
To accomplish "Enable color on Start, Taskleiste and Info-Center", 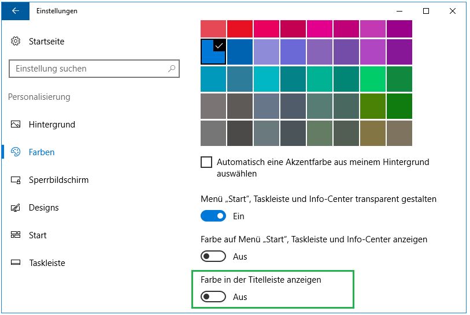I will click(x=213, y=256).
